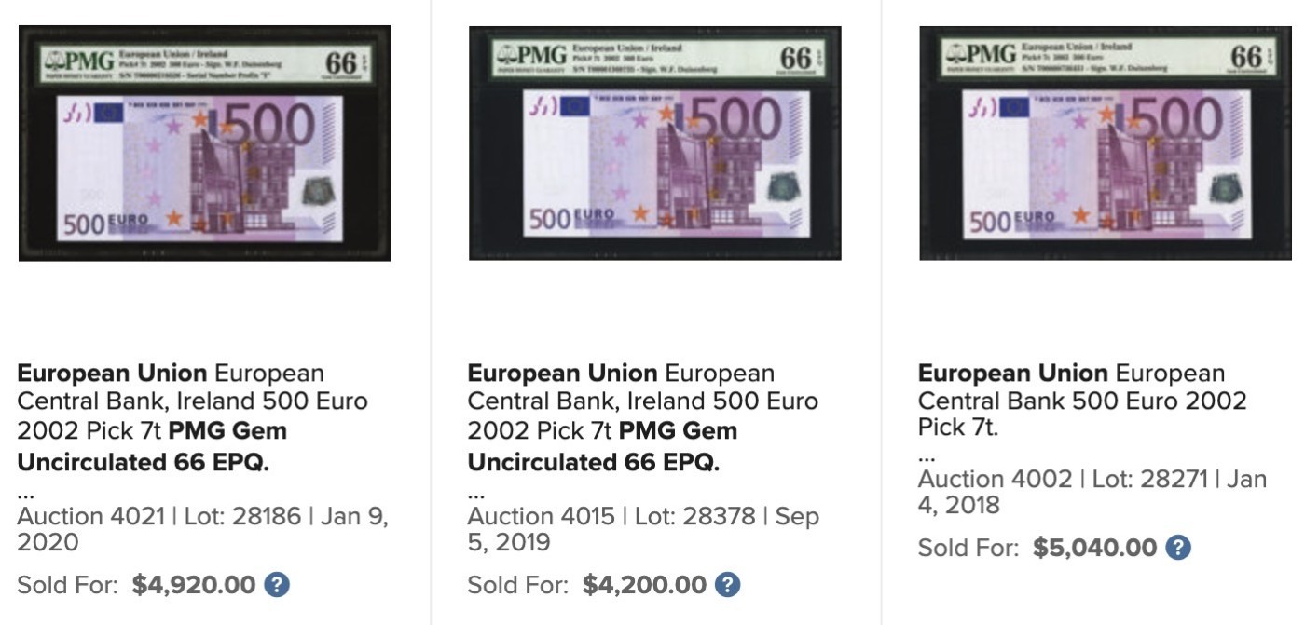This screenshot has height=625, width=1305.
Task: Click title 'European Central Bank 500 Euro 2002 Pick 7t.'
Action: click(1082, 401)
